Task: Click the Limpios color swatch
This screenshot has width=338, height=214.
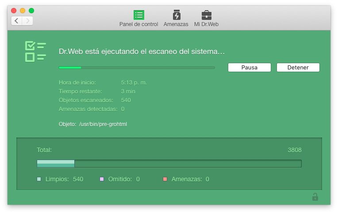Action: pos(39,179)
